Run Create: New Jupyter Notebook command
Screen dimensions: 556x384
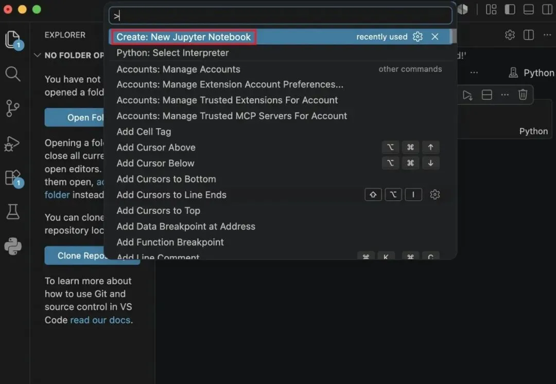click(281, 37)
